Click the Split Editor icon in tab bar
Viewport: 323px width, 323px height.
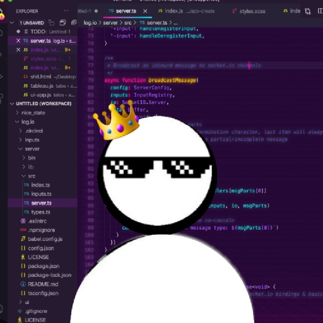coord(320,11)
